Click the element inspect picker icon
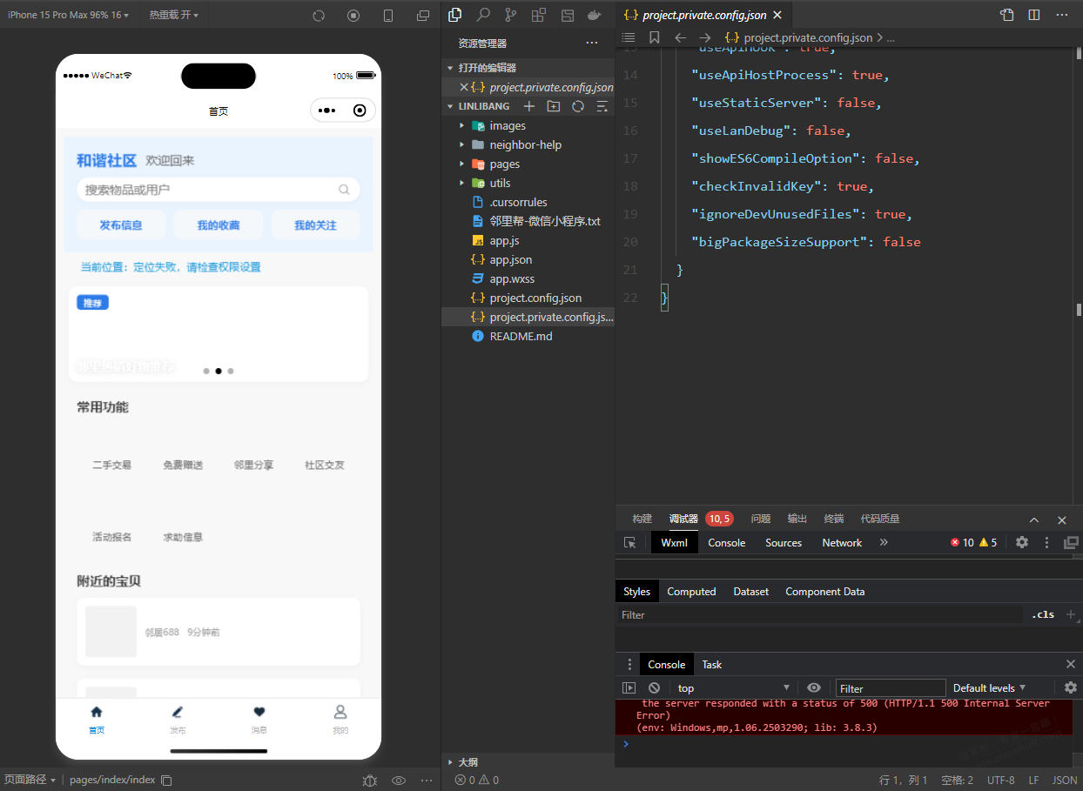 tap(630, 542)
